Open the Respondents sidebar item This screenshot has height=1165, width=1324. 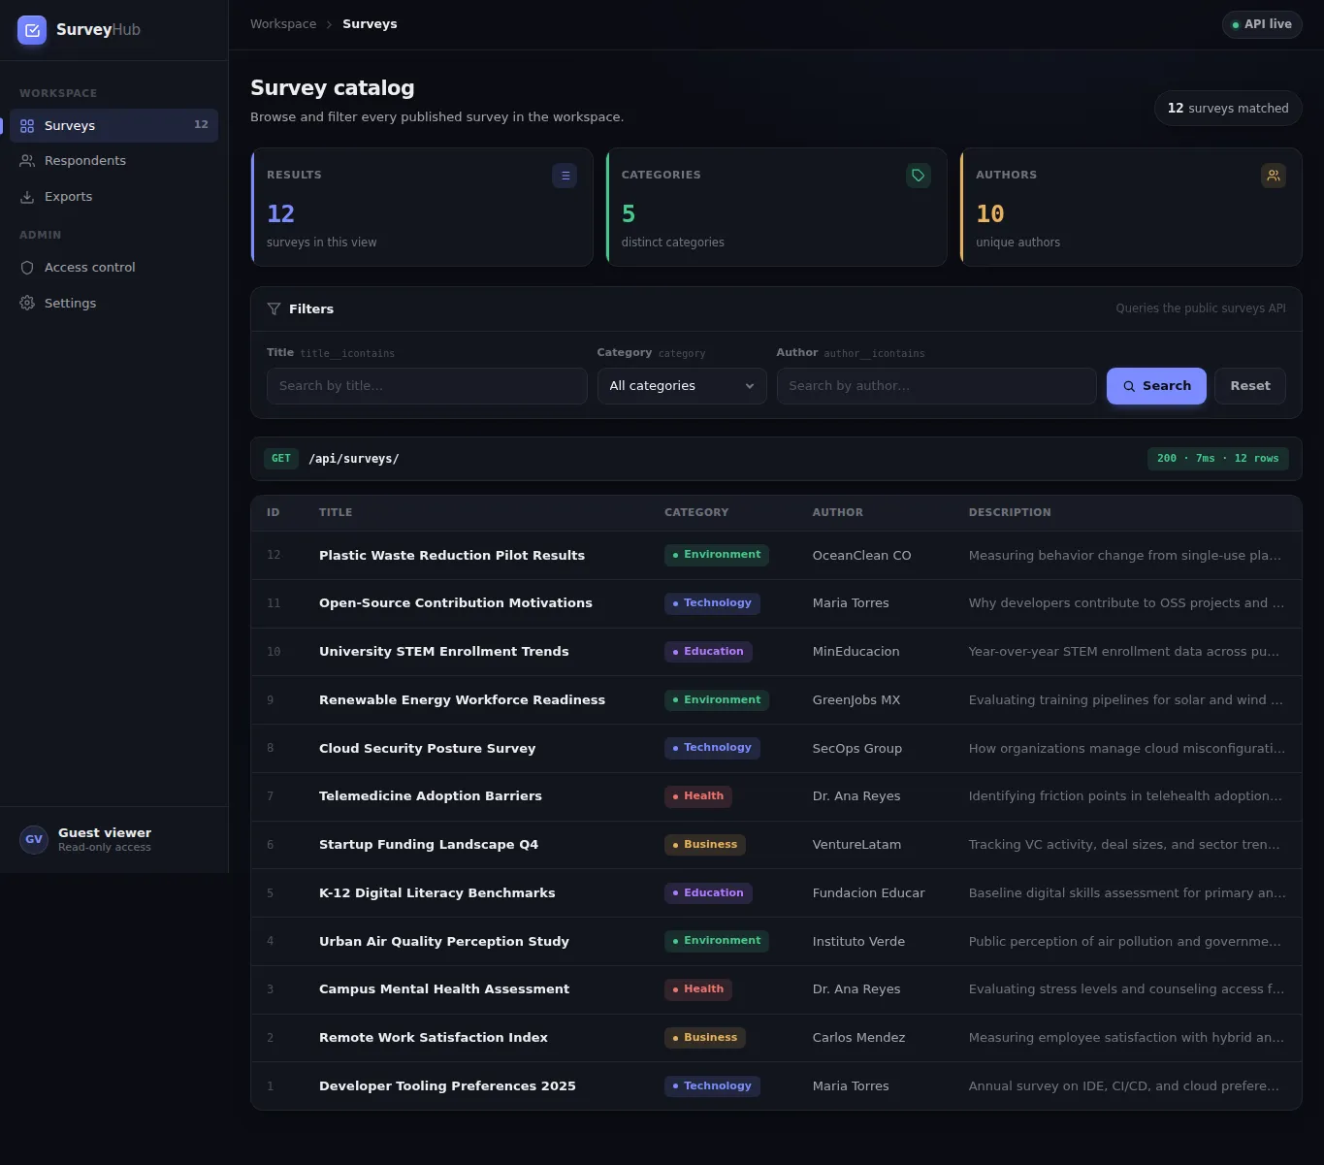click(x=113, y=161)
